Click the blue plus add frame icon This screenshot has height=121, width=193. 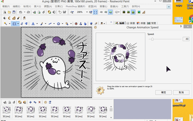coord(30,102)
